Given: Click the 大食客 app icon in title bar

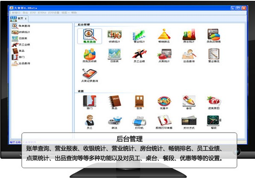Looking at the screenshot, I should coord(12,8).
